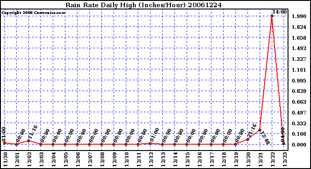This screenshot has width=311, height=169.
Task: Click the 11/30 date on the x-axis
Action: (x=5, y=160)
